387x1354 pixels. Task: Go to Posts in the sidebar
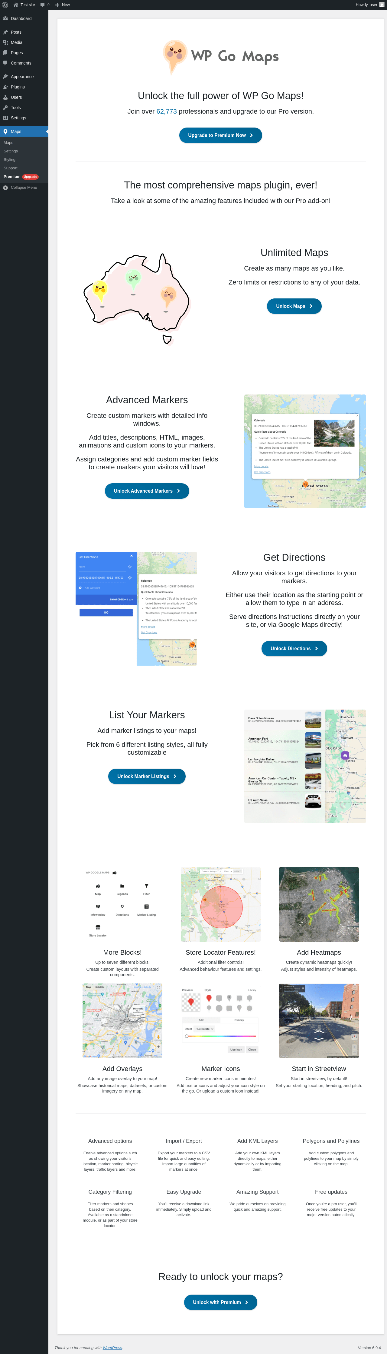tap(24, 32)
